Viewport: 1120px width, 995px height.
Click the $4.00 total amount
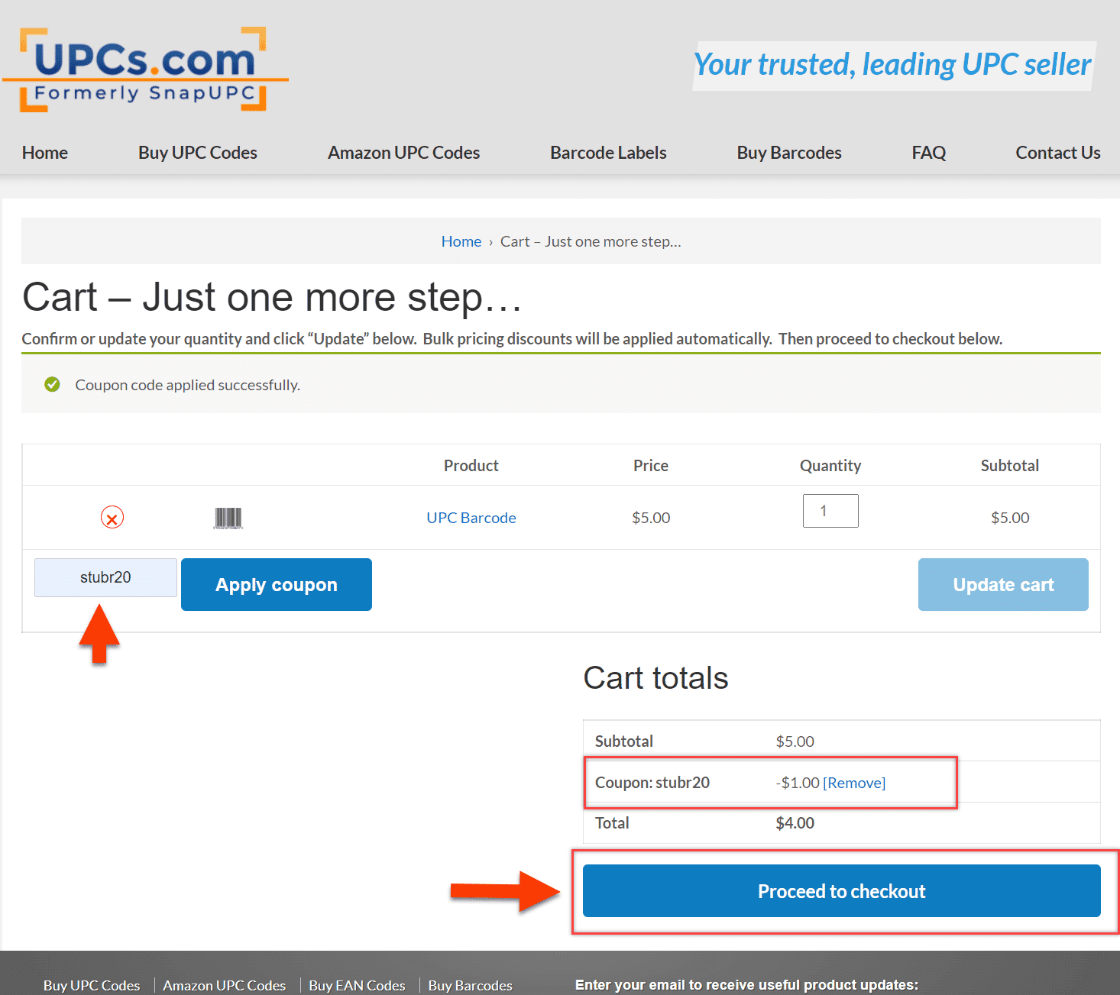pos(795,823)
